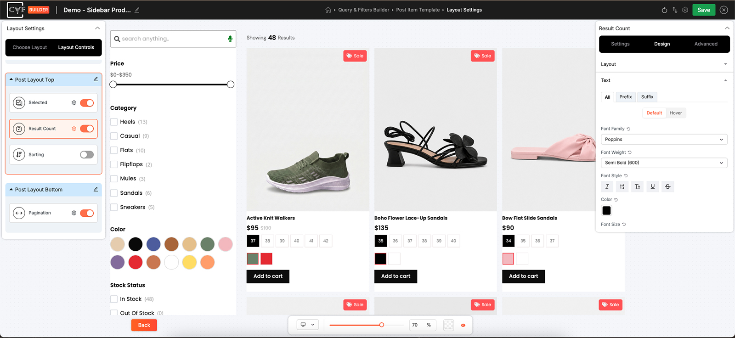Click the voice search microphone icon
This screenshot has width=735, height=338.
point(230,39)
